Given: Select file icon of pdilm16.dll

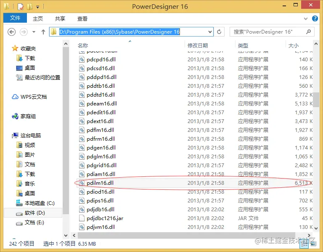Looking at the screenshot, I should pos(82,183).
